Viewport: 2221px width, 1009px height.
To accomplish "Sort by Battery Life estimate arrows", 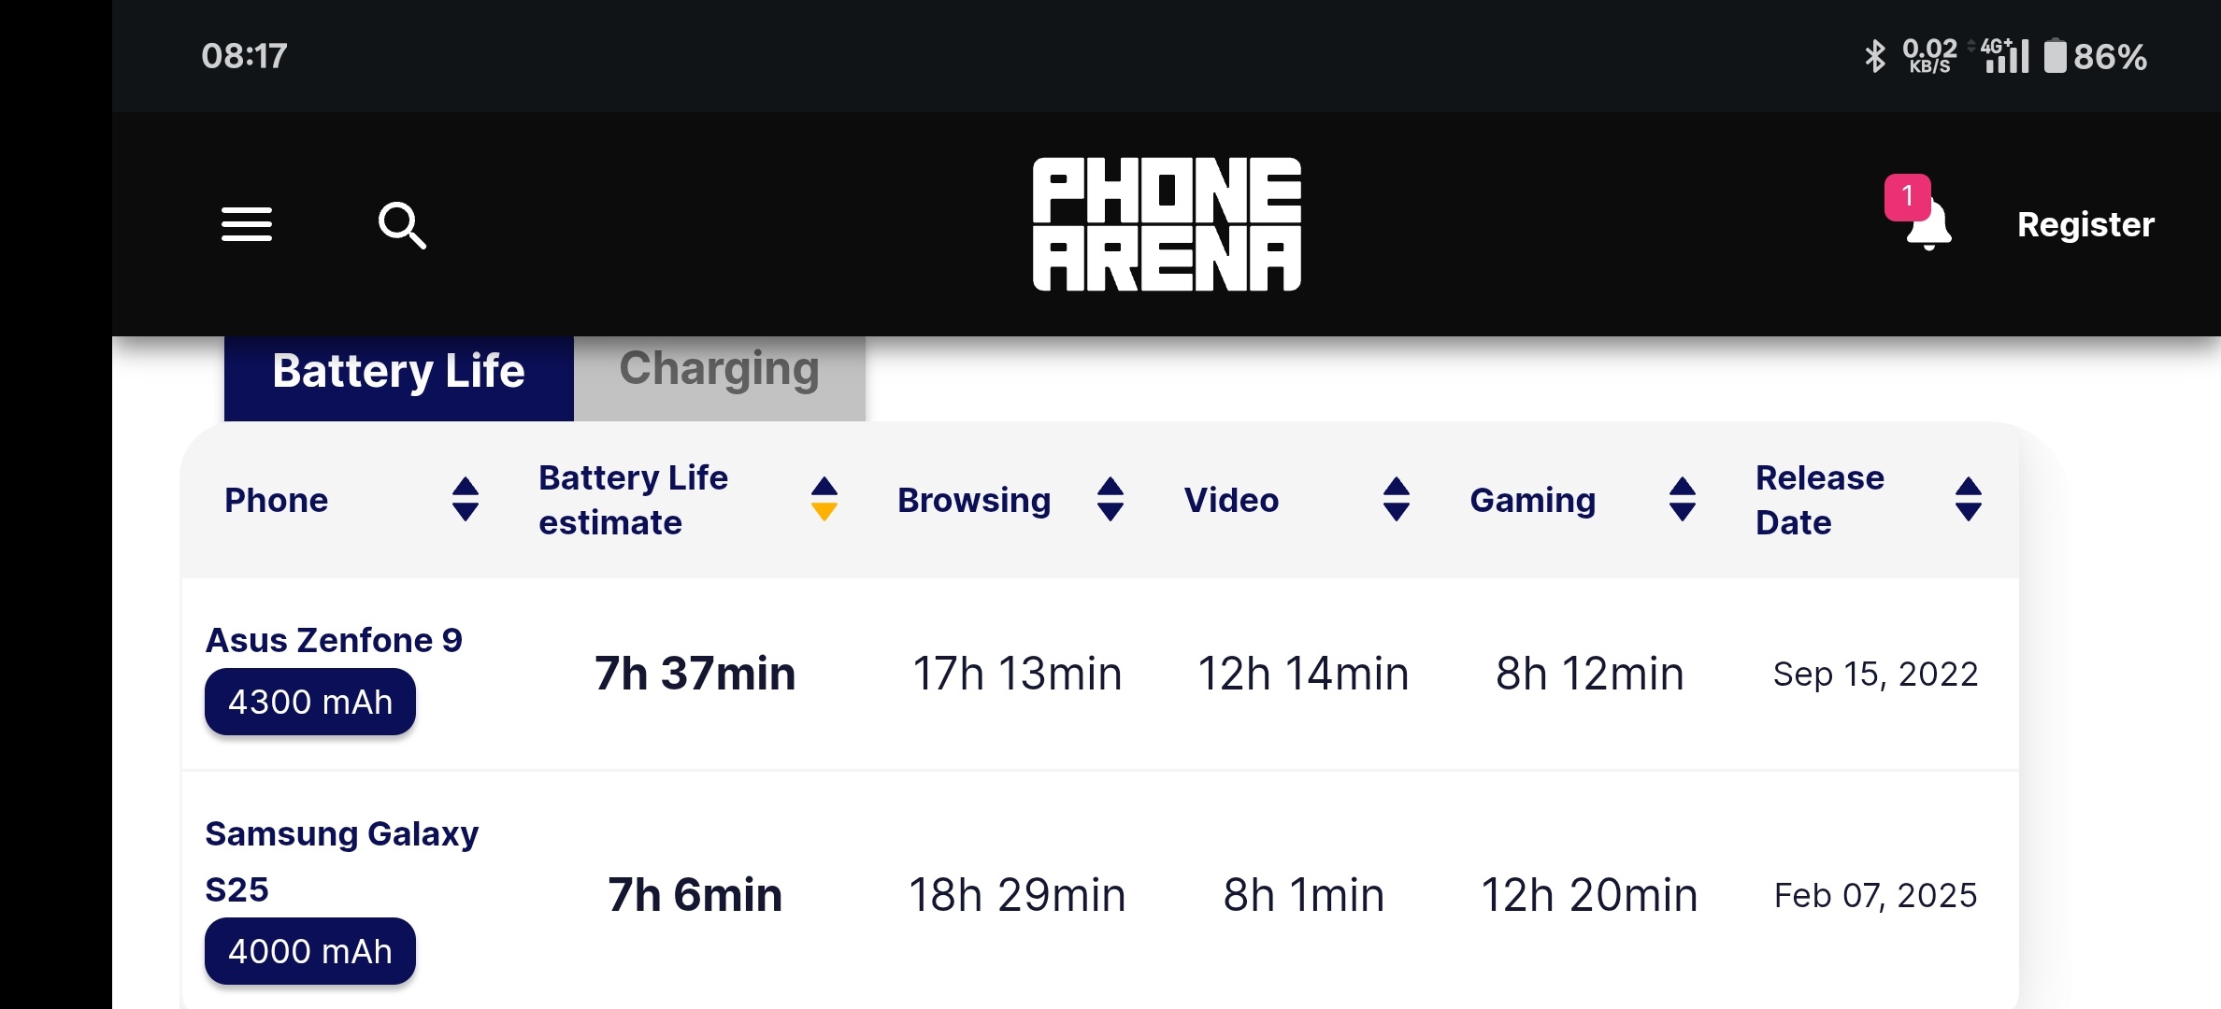I will pyautogui.click(x=824, y=499).
